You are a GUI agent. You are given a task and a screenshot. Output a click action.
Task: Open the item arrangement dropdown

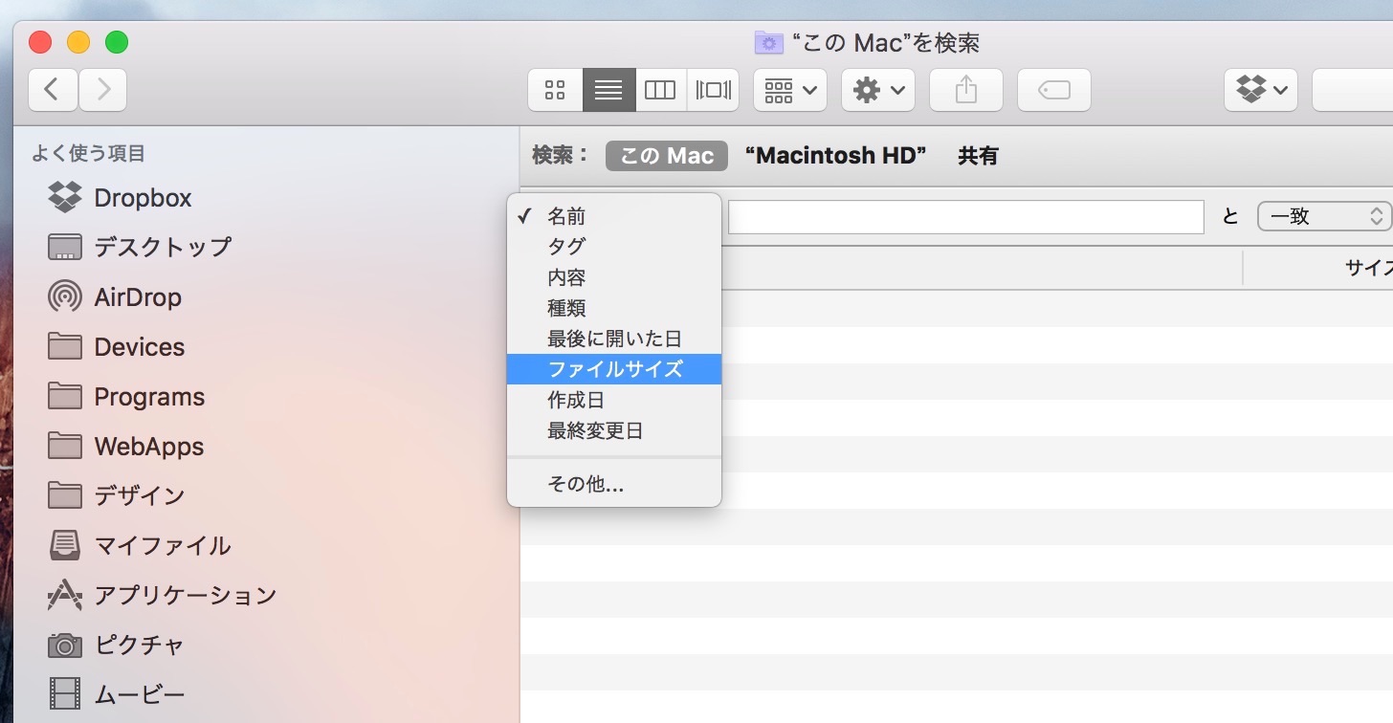point(790,91)
